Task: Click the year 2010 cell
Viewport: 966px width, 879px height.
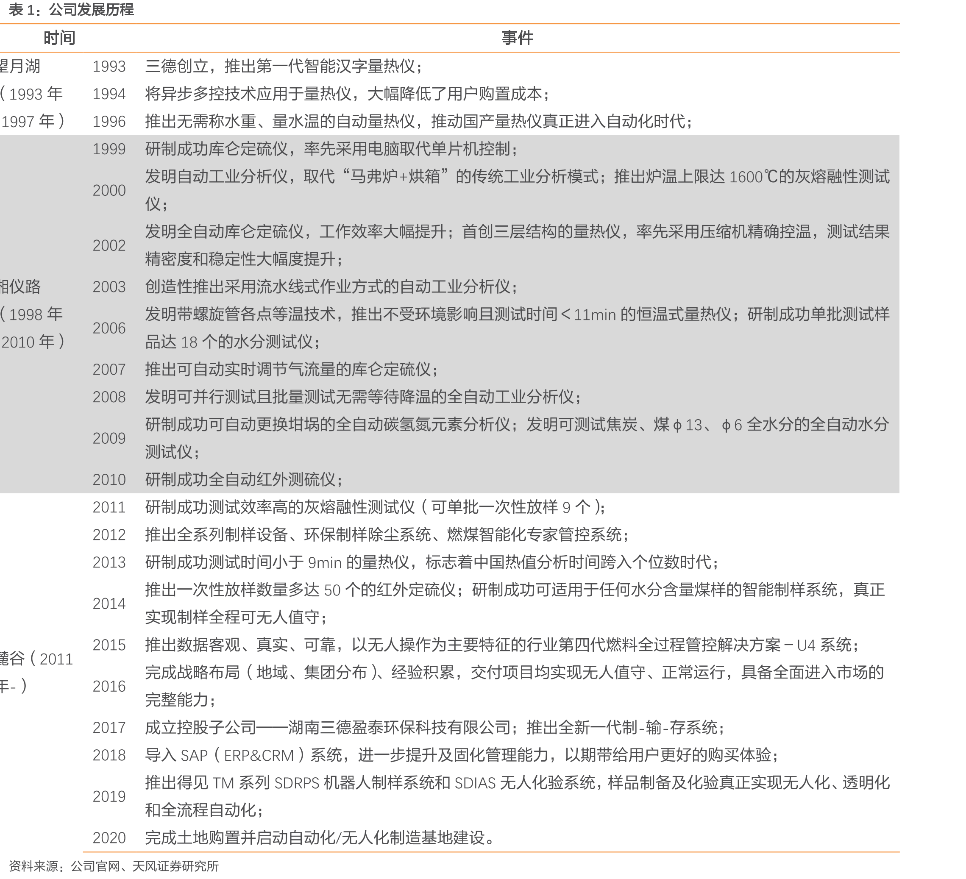Action: 109,480
